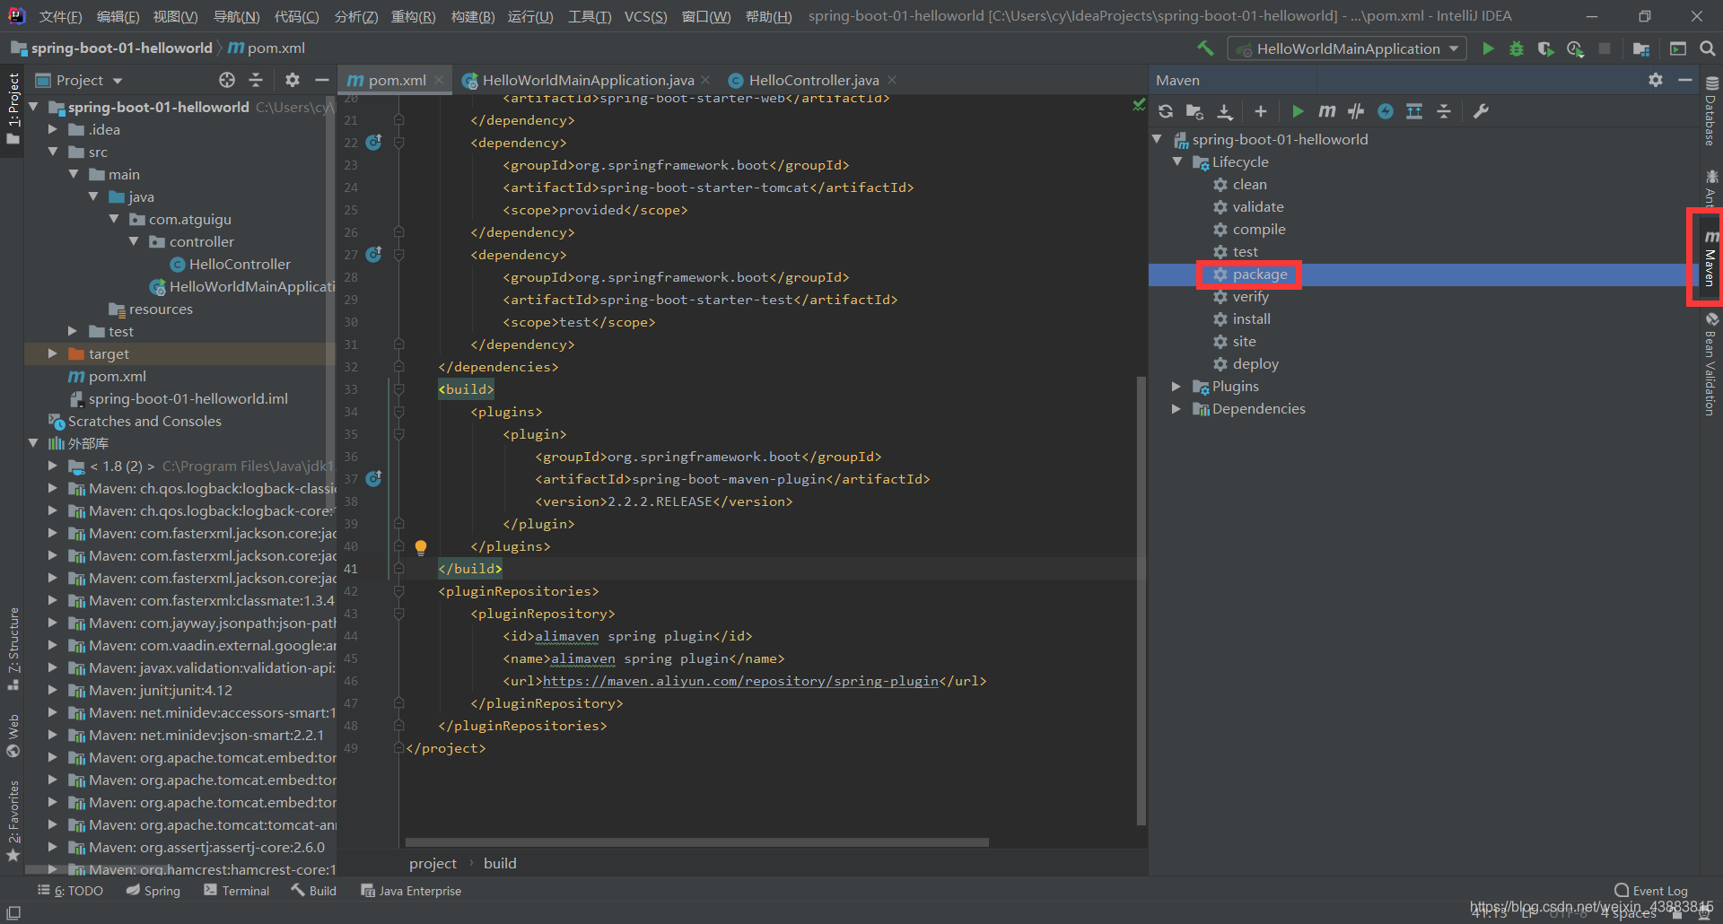Toggle the Bean Validation tool window
1723x924 pixels.
pos(1710,364)
